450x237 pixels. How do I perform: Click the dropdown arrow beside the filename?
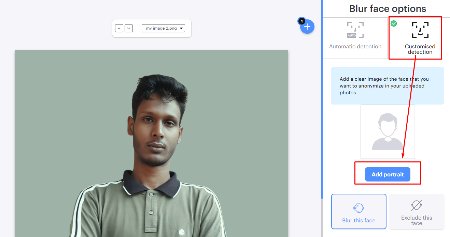click(181, 28)
